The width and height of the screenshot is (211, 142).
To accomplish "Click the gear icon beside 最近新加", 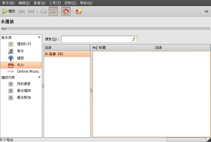I will click(11, 98).
